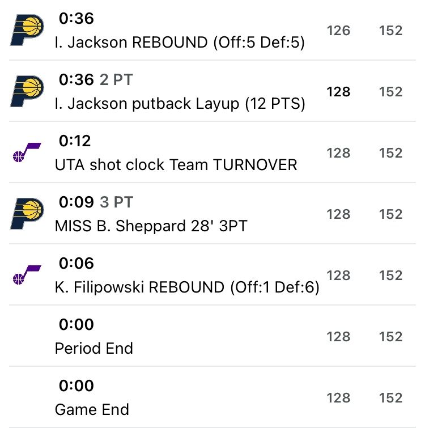Tap the bold 128 score on layup row
Screen dimensions: 425x428
(338, 92)
